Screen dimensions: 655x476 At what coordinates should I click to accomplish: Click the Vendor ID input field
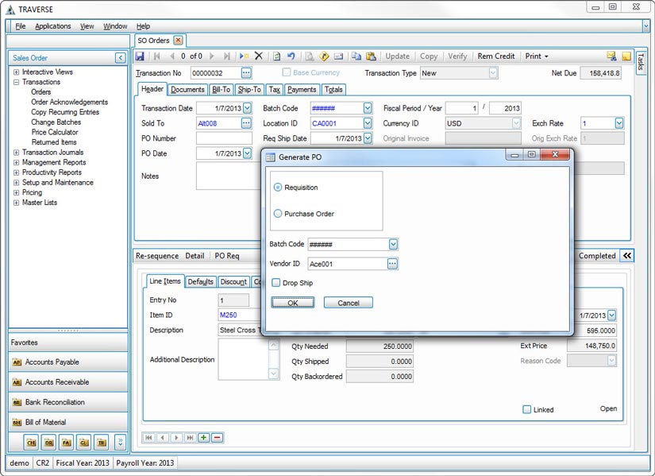coord(348,264)
